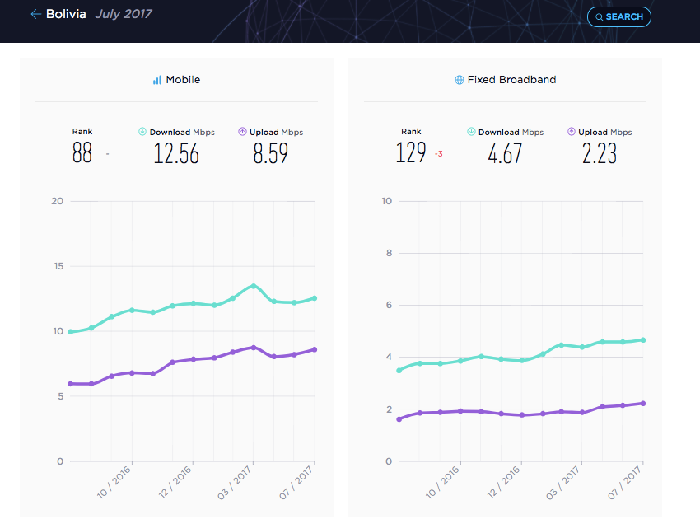Click the Fixed Broadband Rank label
This screenshot has width=700, height=519.
click(411, 131)
